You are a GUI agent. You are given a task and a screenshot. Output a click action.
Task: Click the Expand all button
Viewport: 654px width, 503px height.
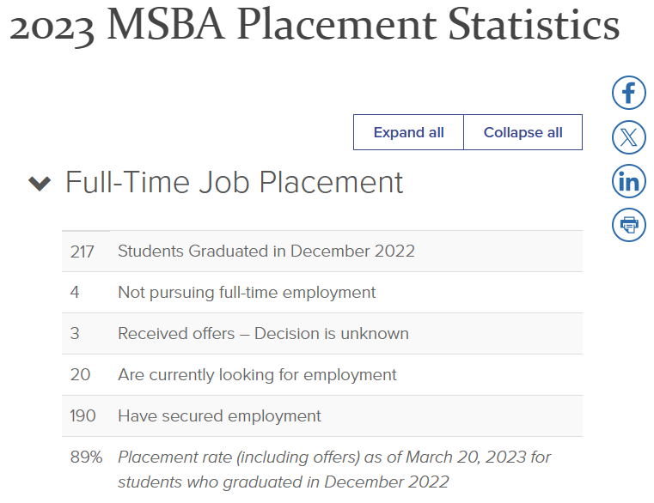pos(408,132)
